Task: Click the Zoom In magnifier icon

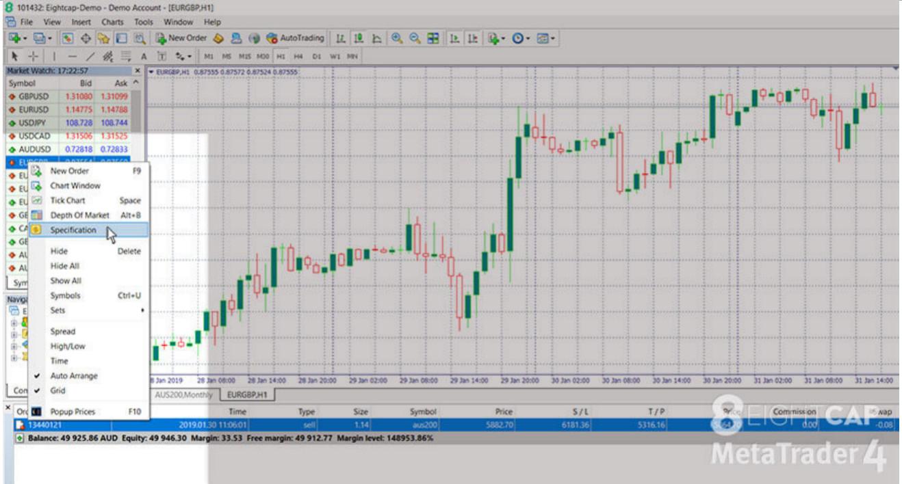Action: point(396,38)
